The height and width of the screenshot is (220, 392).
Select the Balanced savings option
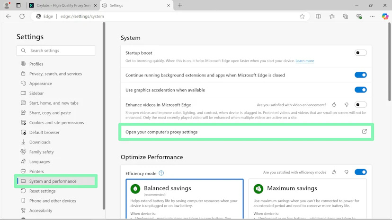tap(185, 199)
